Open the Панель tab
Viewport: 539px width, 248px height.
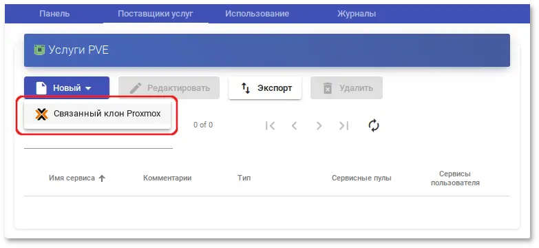click(x=54, y=14)
